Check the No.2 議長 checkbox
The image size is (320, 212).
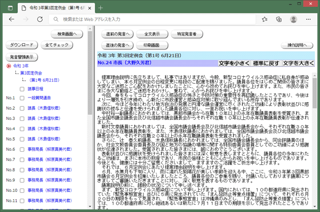tap(22, 108)
